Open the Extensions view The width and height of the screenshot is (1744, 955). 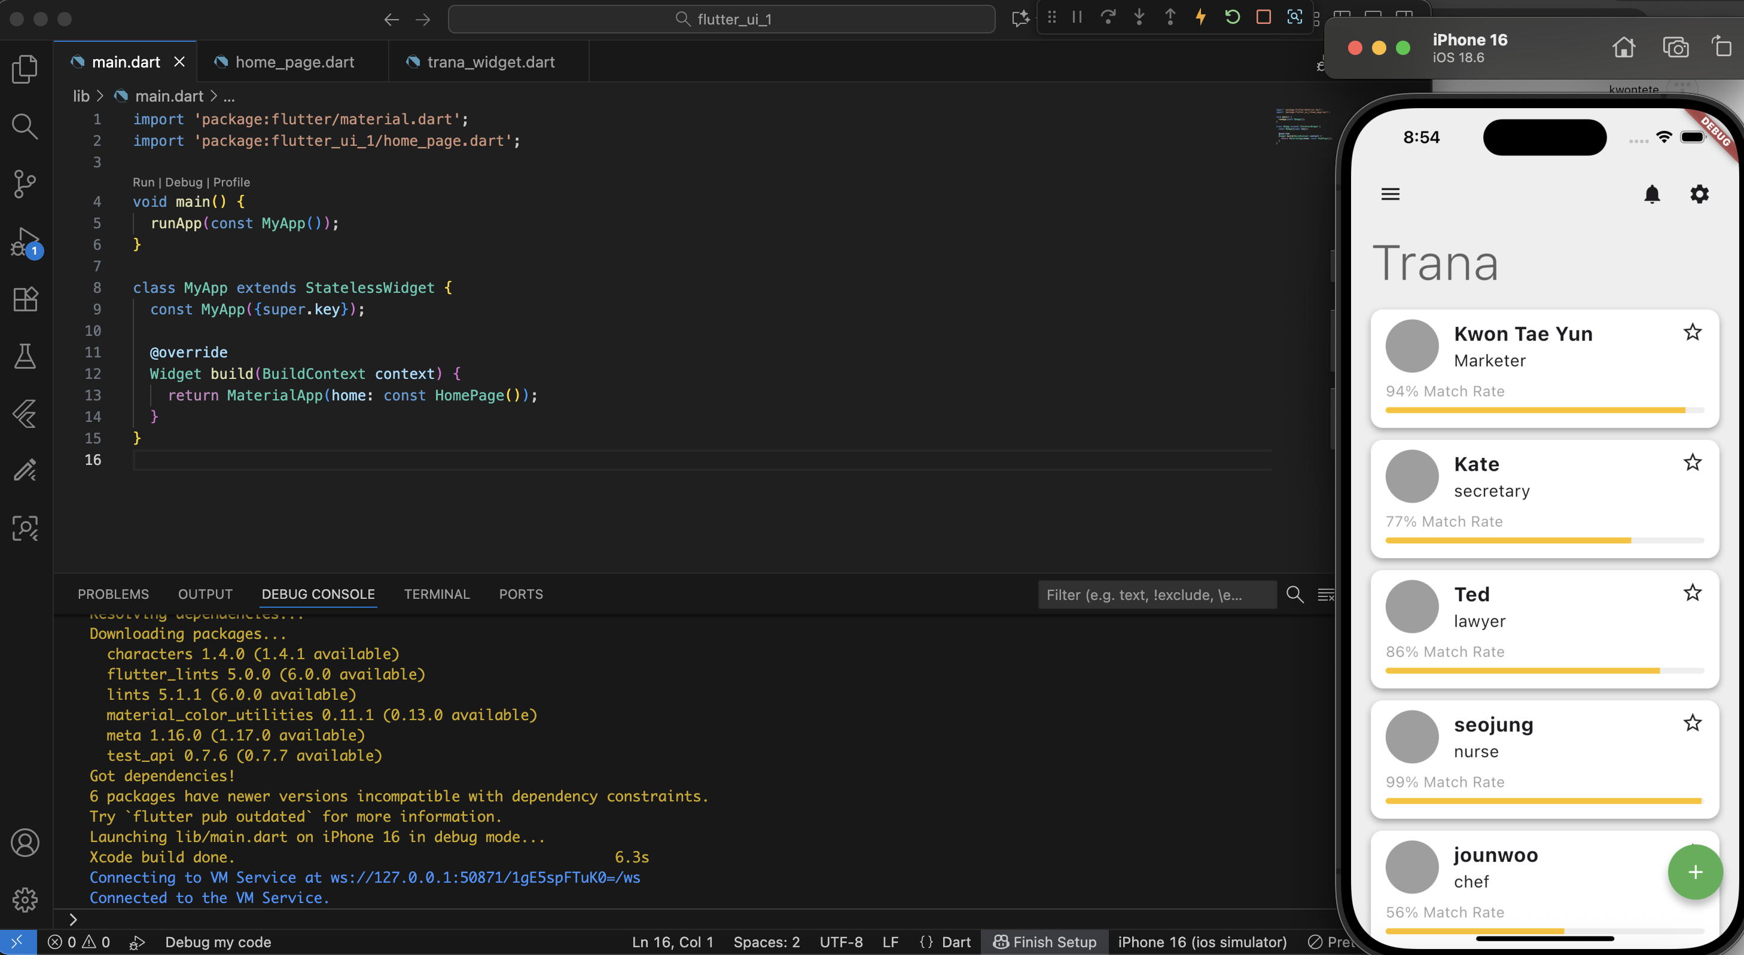click(x=25, y=299)
